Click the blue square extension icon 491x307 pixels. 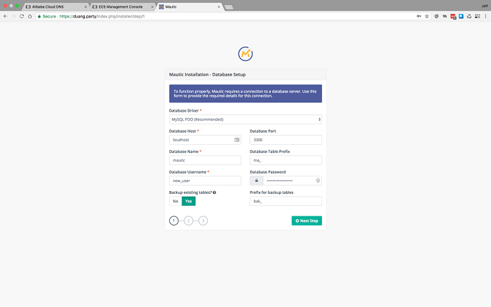pos(461,16)
